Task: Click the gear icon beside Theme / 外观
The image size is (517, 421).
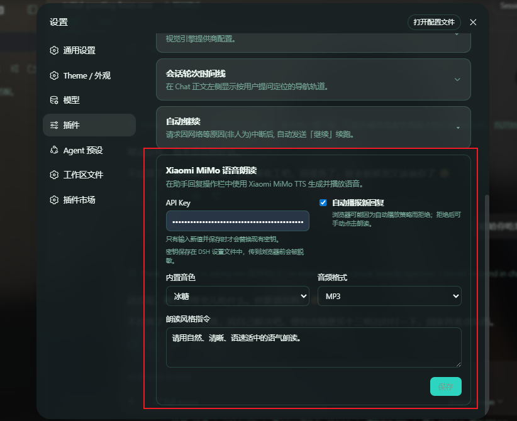Action: tap(54, 75)
